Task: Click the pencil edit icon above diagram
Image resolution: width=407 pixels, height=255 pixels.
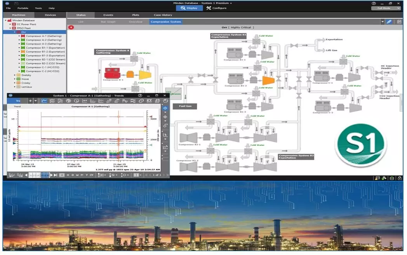Action: click(x=390, y=22)
